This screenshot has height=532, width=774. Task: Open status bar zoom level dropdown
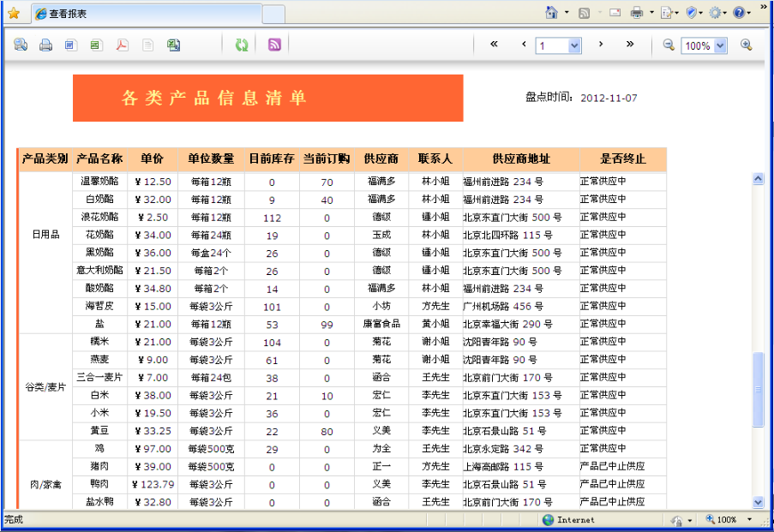point(749,520)
